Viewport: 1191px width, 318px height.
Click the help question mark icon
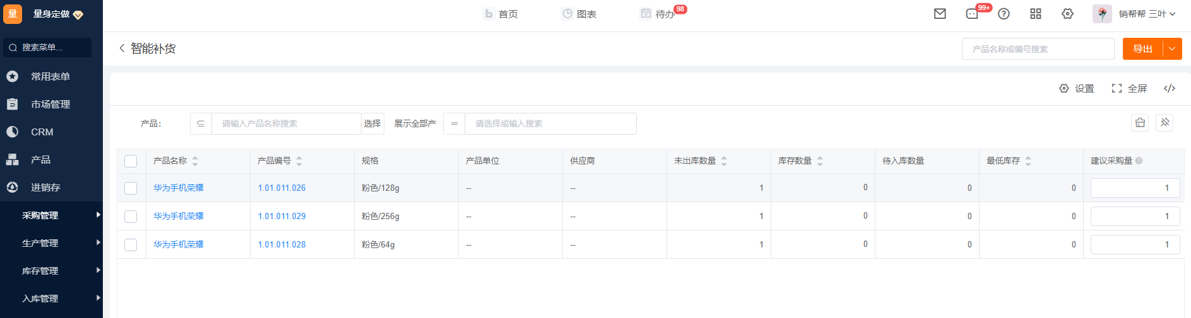pyautogui.click(x=1004, y=14)
